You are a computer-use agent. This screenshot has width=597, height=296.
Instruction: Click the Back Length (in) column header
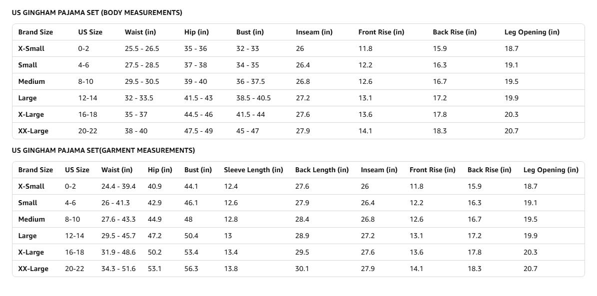[322, 170]
